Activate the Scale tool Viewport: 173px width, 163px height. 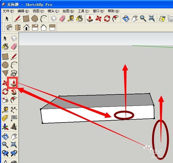[5, 100]
